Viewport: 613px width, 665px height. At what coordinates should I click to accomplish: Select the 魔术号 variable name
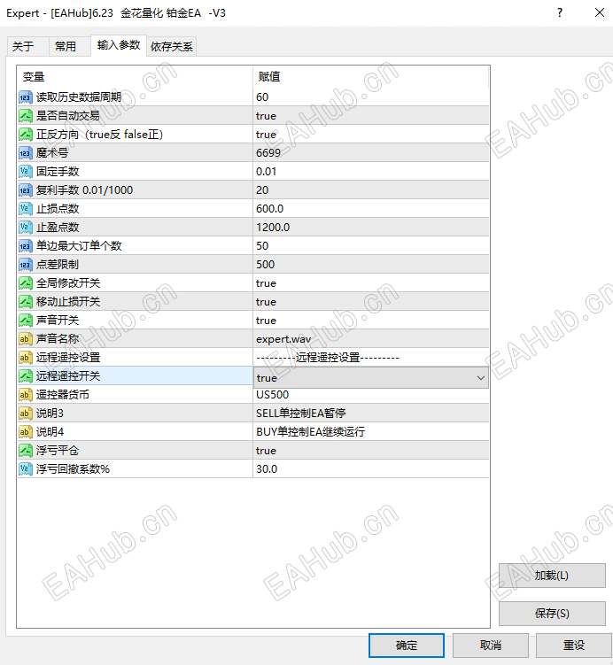52,153
